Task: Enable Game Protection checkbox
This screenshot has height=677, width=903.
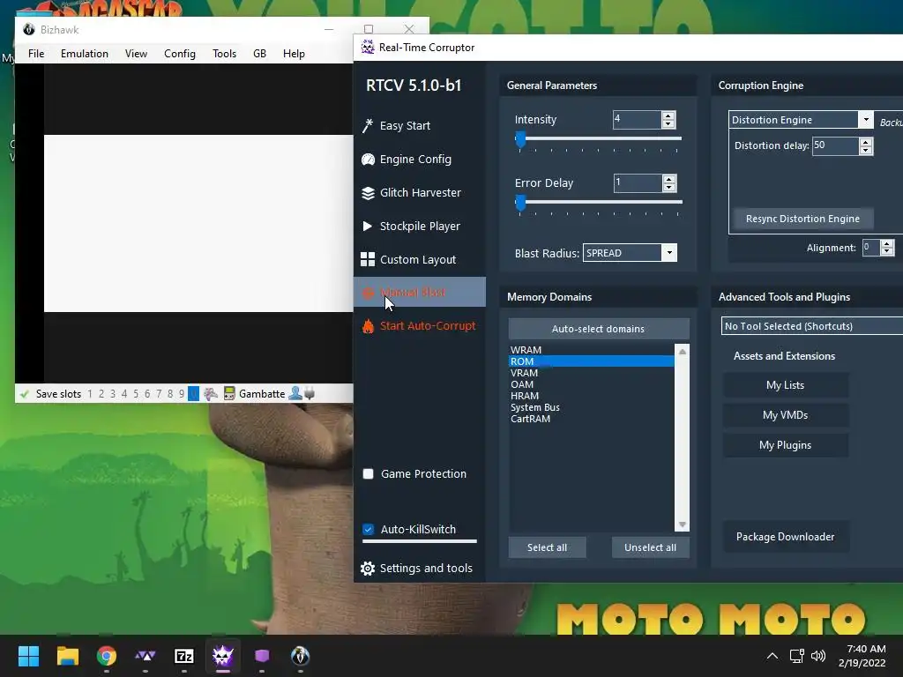Action: coord(368,473)
